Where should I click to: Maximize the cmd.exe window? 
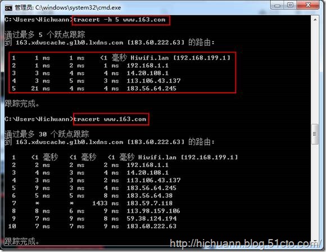291,5
